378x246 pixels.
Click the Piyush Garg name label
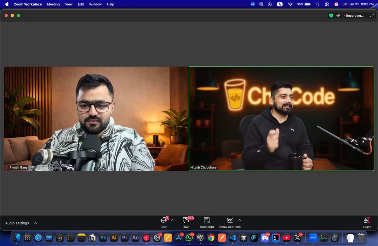16,168
